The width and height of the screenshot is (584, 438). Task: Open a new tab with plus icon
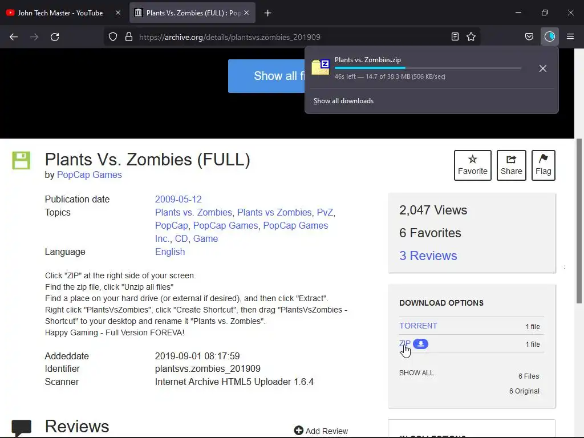[x=267, y=13]
